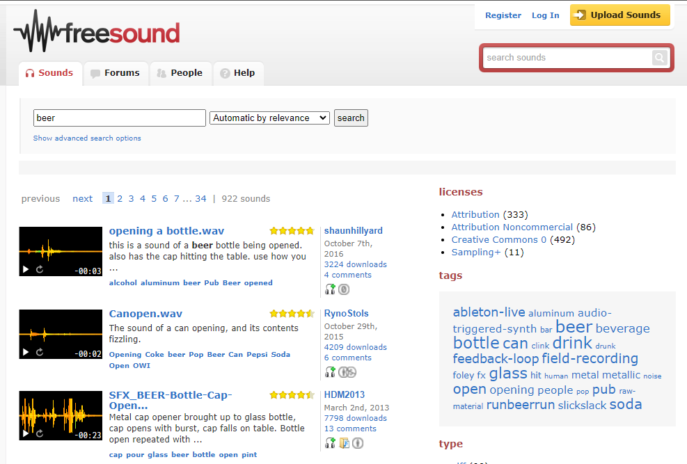Click waveform thumbnail of SFX_BEER-Bottle-Cap-Open
Screen dimensions: 687x464
point(61,415)
